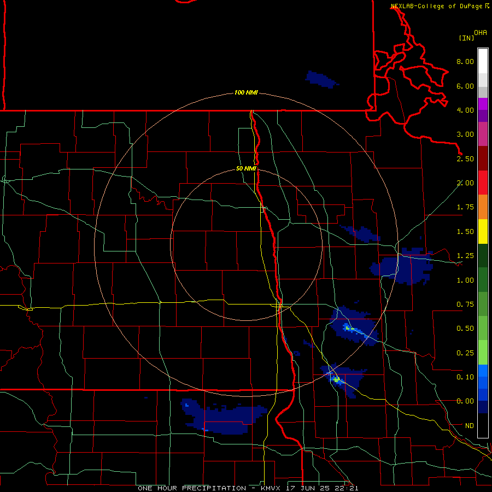
Task: Pick the dark red swatch below 2.50
Action: 483,159
